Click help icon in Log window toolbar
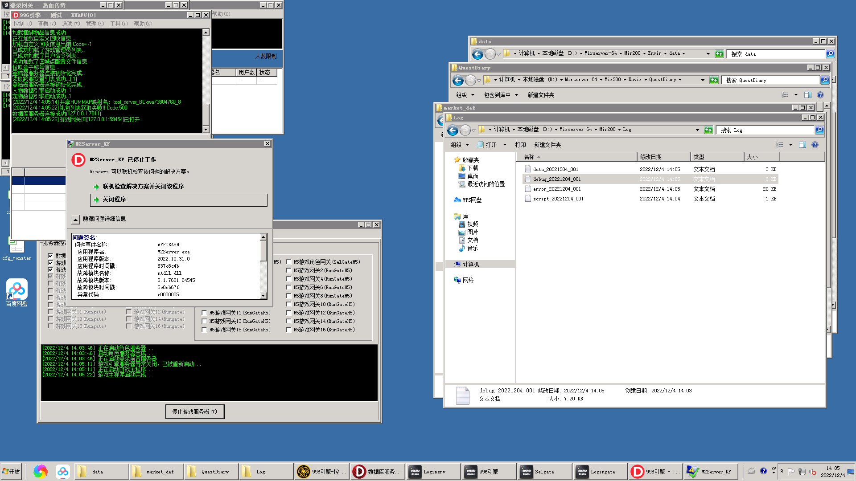The height and width of the screenshot is (481, 856). pos(815,145)
